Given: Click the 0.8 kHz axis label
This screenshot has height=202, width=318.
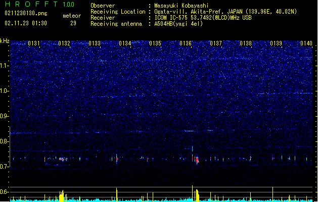Looking at the screenshot, I should [x=5, y=141].
